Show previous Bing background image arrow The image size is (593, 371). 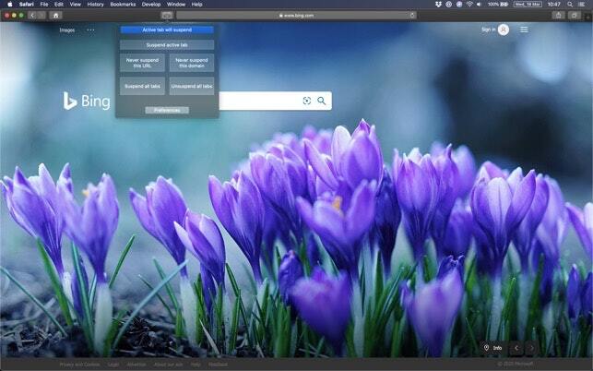click(x=516, y=348)
